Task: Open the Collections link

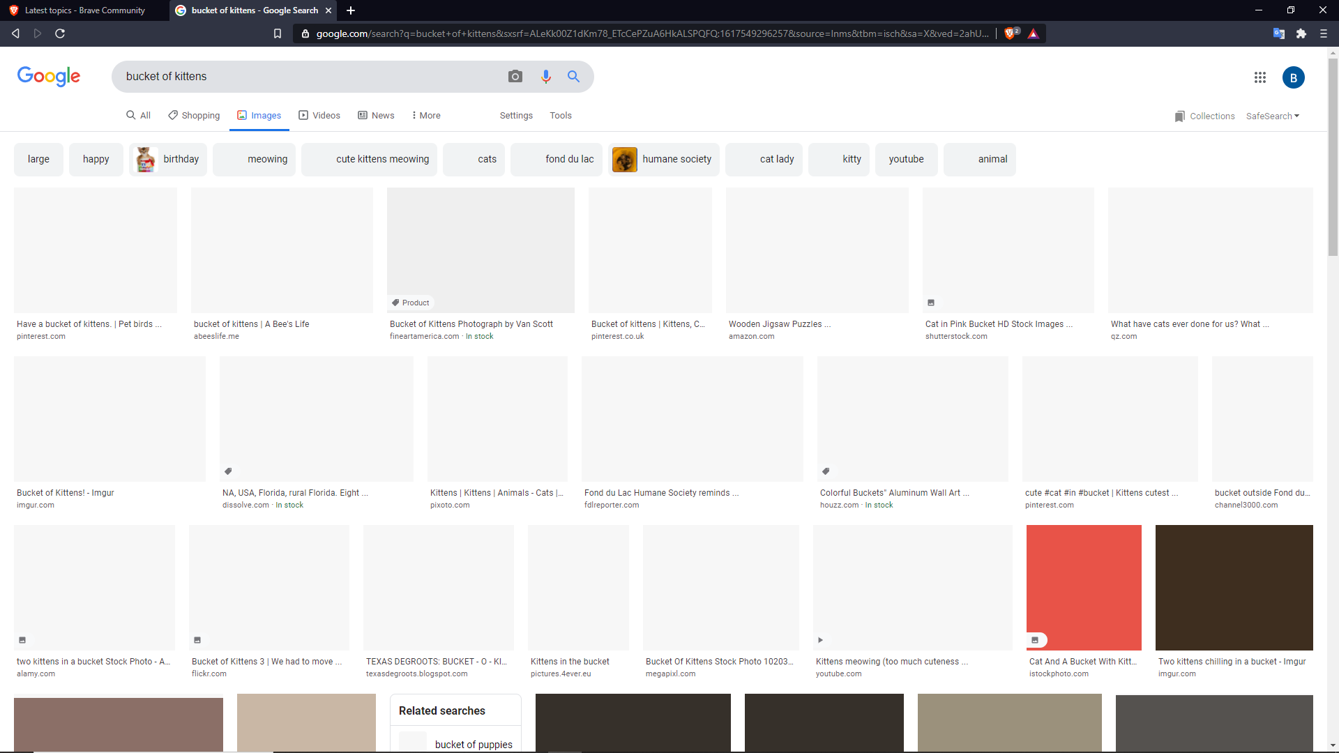Action: coord(1204,116)
